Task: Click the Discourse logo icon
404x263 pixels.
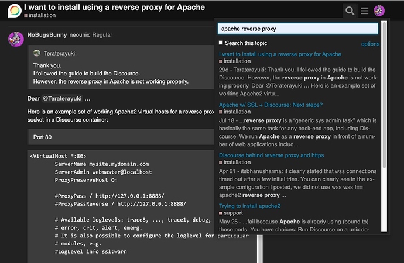Action: 15,11
